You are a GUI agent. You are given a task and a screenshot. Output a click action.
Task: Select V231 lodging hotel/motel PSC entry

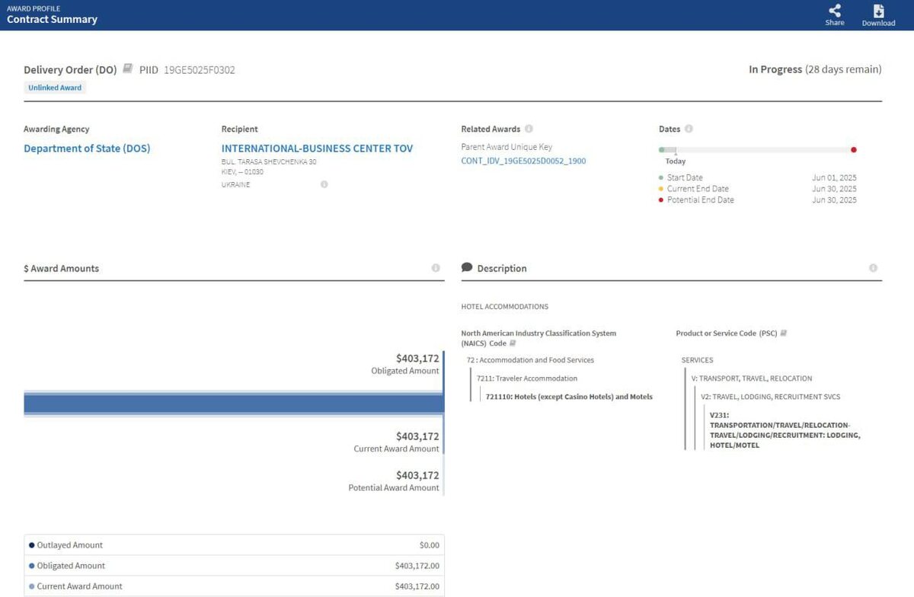(x=785, y=430)
